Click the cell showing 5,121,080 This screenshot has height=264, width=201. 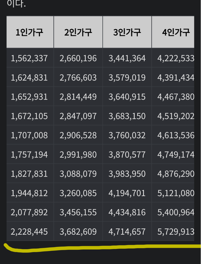tap(173, 193)
